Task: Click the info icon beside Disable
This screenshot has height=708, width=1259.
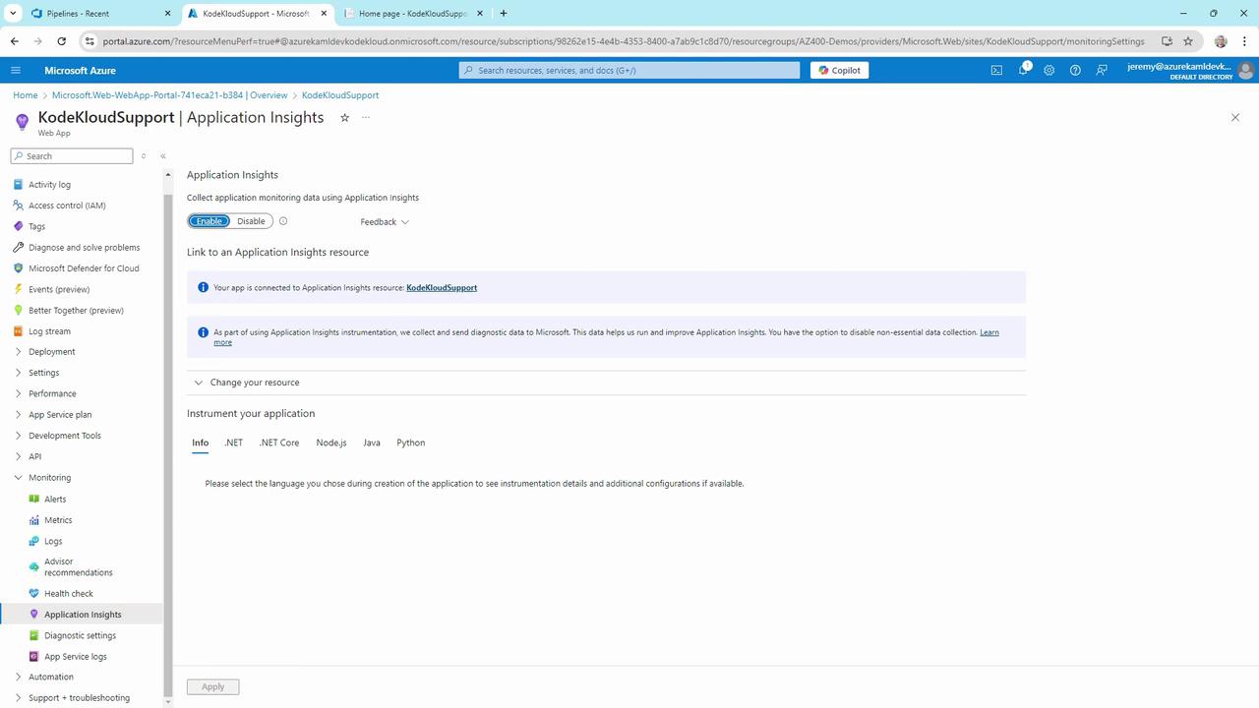Action: tap(283, 221)
